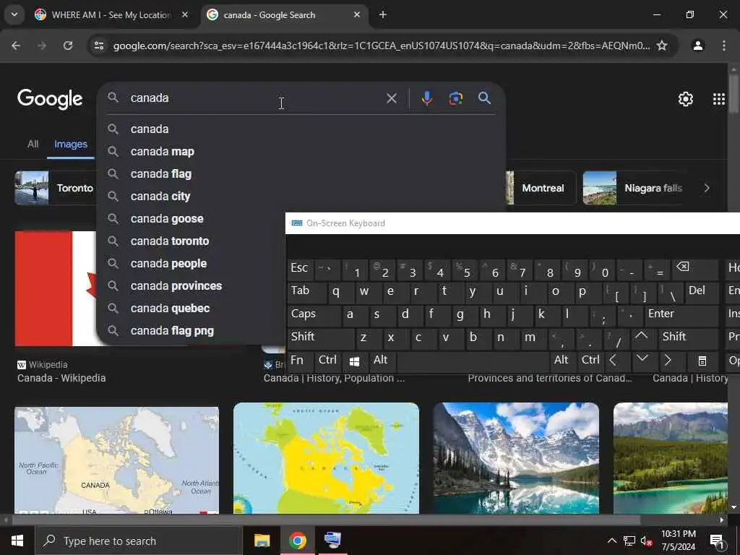Open the yellow Canada map thumbnail
Image resolution: width=740 pixels, height=555 pixels.
pyautogui.click(x=326, y=457)
